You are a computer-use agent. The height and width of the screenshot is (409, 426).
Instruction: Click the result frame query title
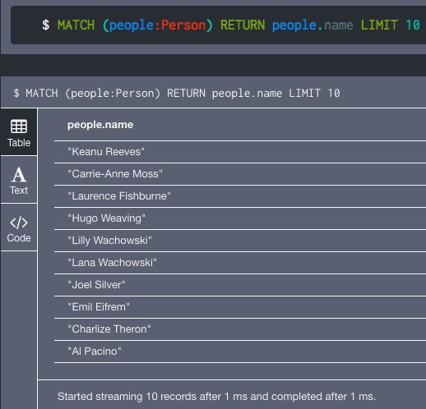[177, 93]
